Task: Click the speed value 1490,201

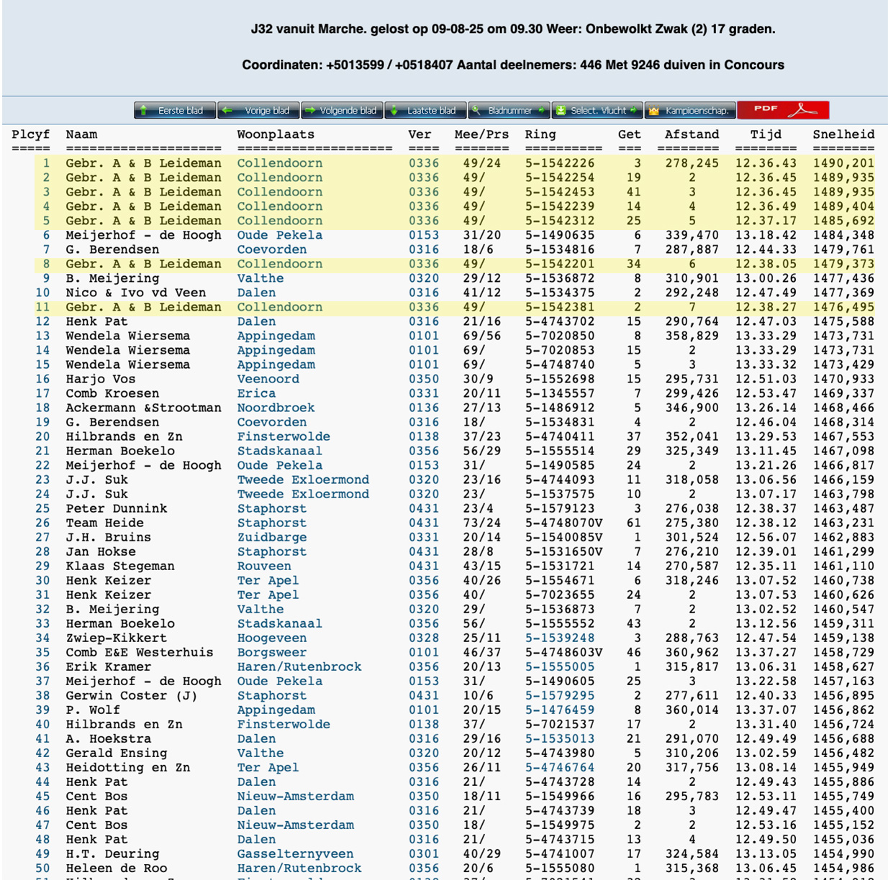Action: tap(843, 163)
